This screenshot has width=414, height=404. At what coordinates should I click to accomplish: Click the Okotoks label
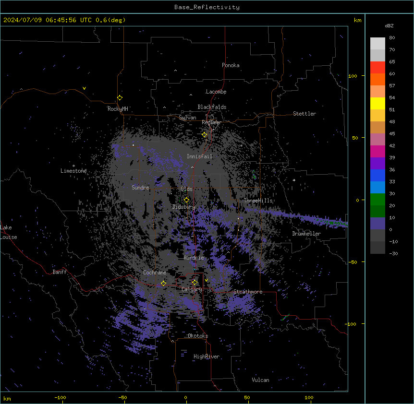[x=198, y=336]
